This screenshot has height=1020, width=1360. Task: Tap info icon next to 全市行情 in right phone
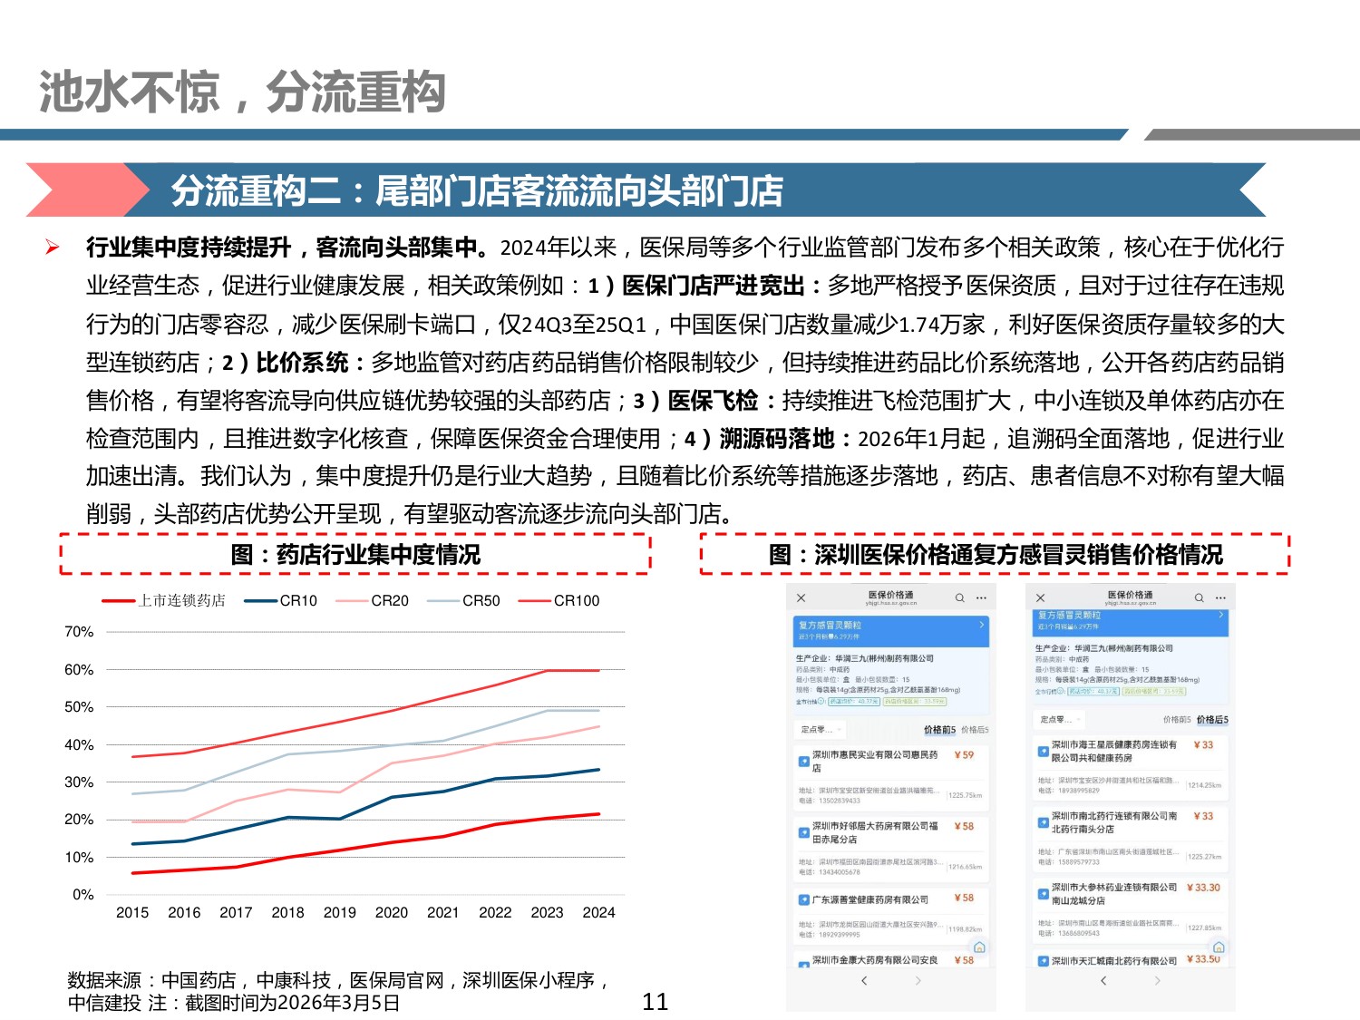[x=1061, y=691]
